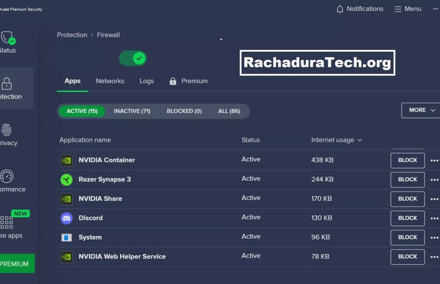Sort by Internet usage column chevron
Image resolution: width=440 pixels, height=284 pixels.
coord(360,140)
